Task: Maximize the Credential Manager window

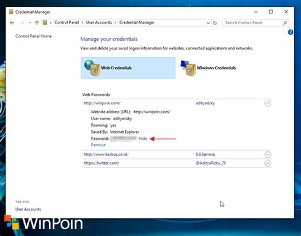Action: tap(271, 12)
